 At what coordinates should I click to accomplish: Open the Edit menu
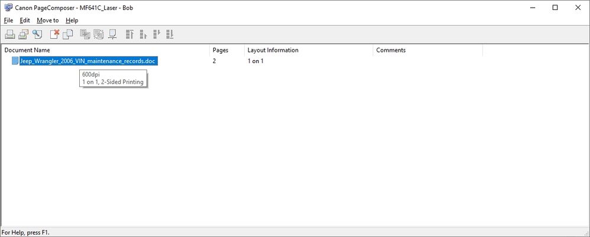tap(25, 20)
